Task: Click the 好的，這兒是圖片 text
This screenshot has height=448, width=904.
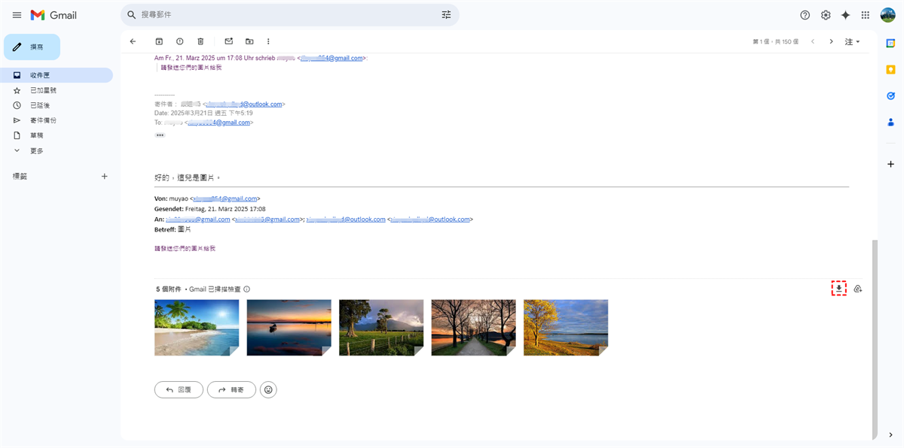Action: click(x=188, y=178)
